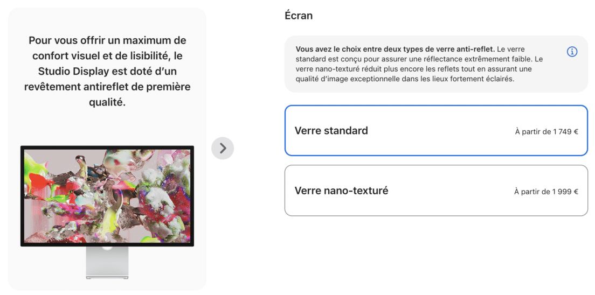Viewport: 595px width, 295px height.
Task: Click the left gallery card background
Action: coord(107,149)
